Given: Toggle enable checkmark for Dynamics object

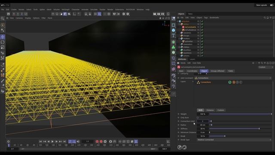Looking at the screenshot, I should 202,33.
